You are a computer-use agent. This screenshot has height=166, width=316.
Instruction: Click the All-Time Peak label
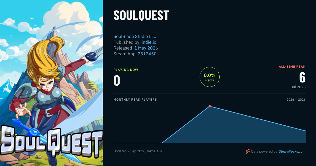292,67
